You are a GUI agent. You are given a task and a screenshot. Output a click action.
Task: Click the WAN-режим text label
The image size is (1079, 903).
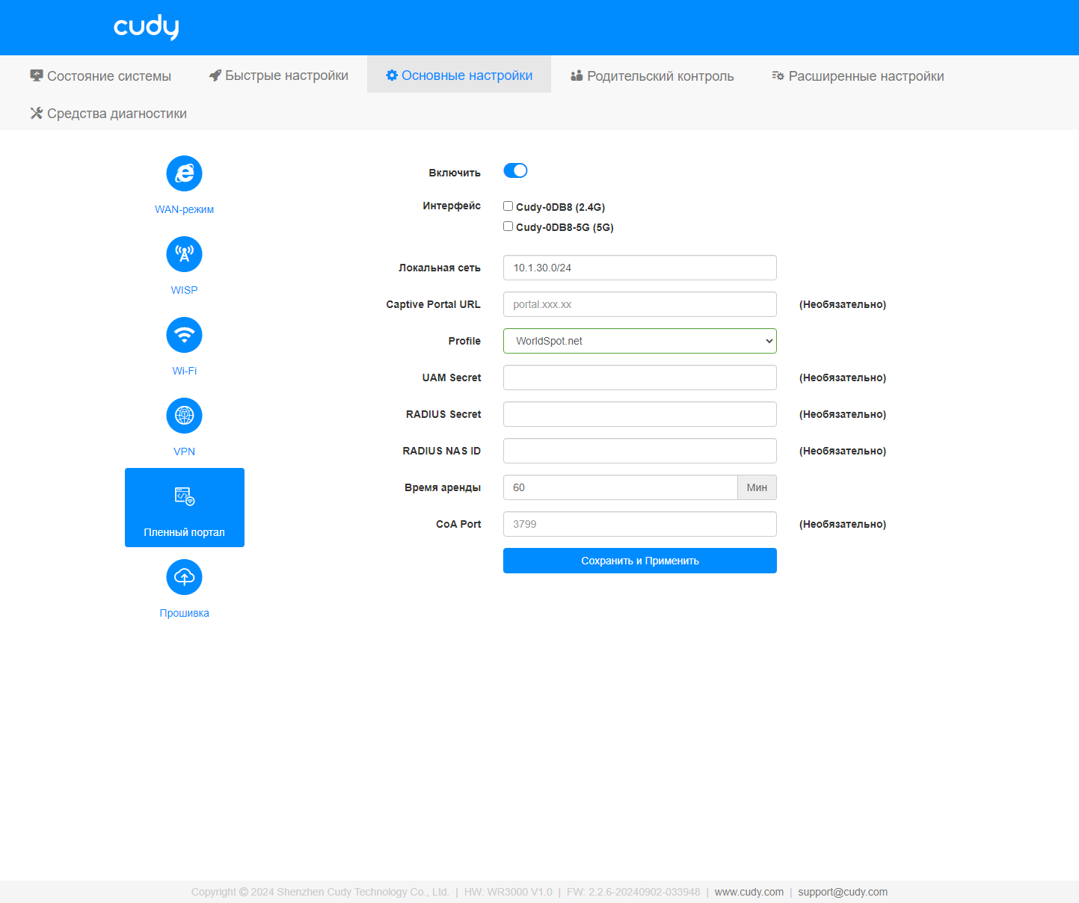point(184,209)
